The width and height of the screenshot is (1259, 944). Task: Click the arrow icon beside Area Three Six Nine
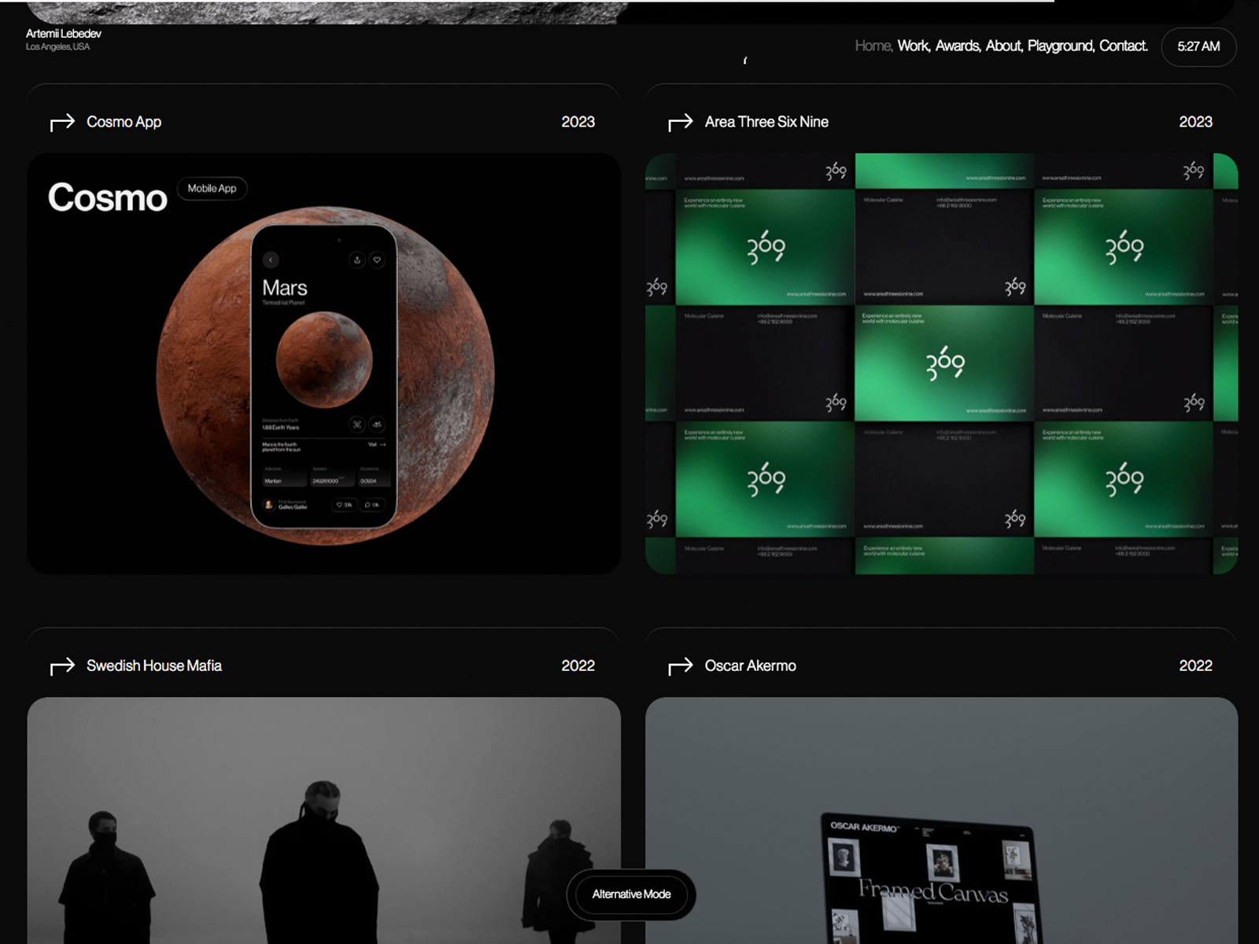681,122
